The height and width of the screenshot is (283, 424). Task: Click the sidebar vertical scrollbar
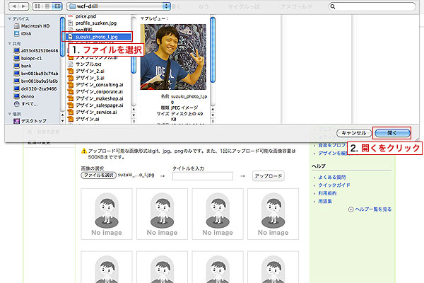coord(62,37)
